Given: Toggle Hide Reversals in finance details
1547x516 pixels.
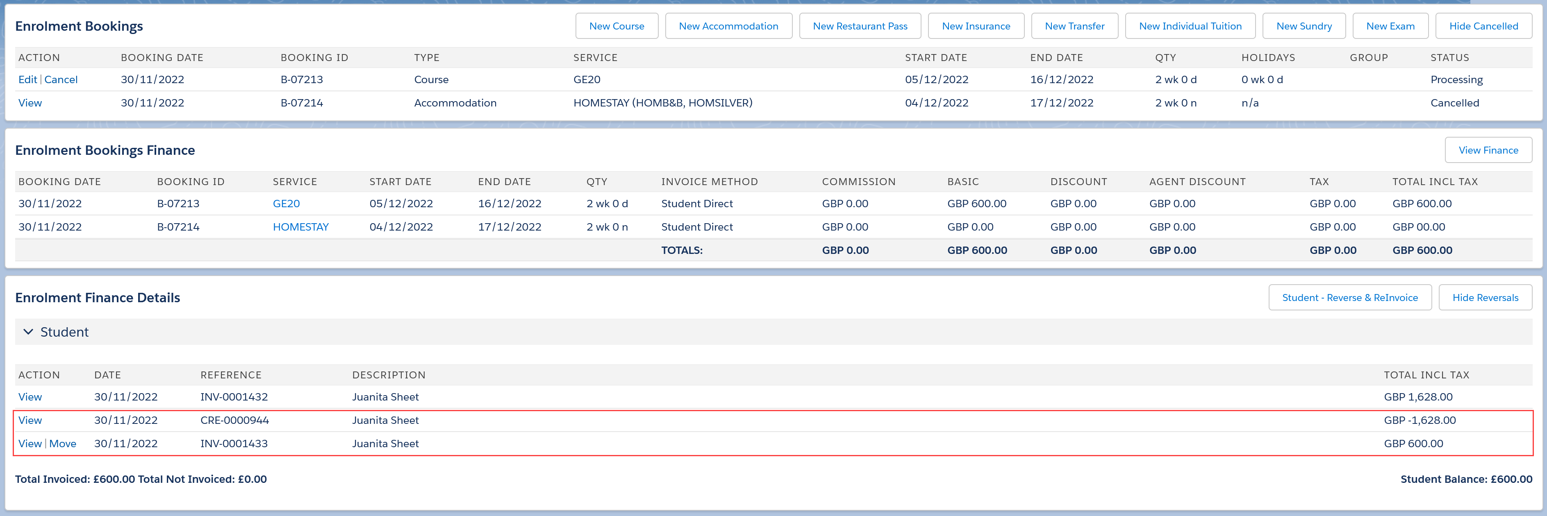Looking at the screenshot, I should [x=1485, y=298].
